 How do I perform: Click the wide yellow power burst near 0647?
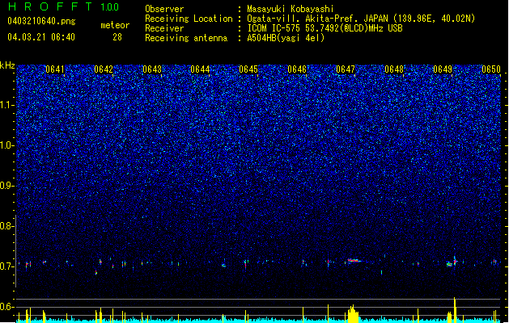pyautogui.click(x=353, y=314)
